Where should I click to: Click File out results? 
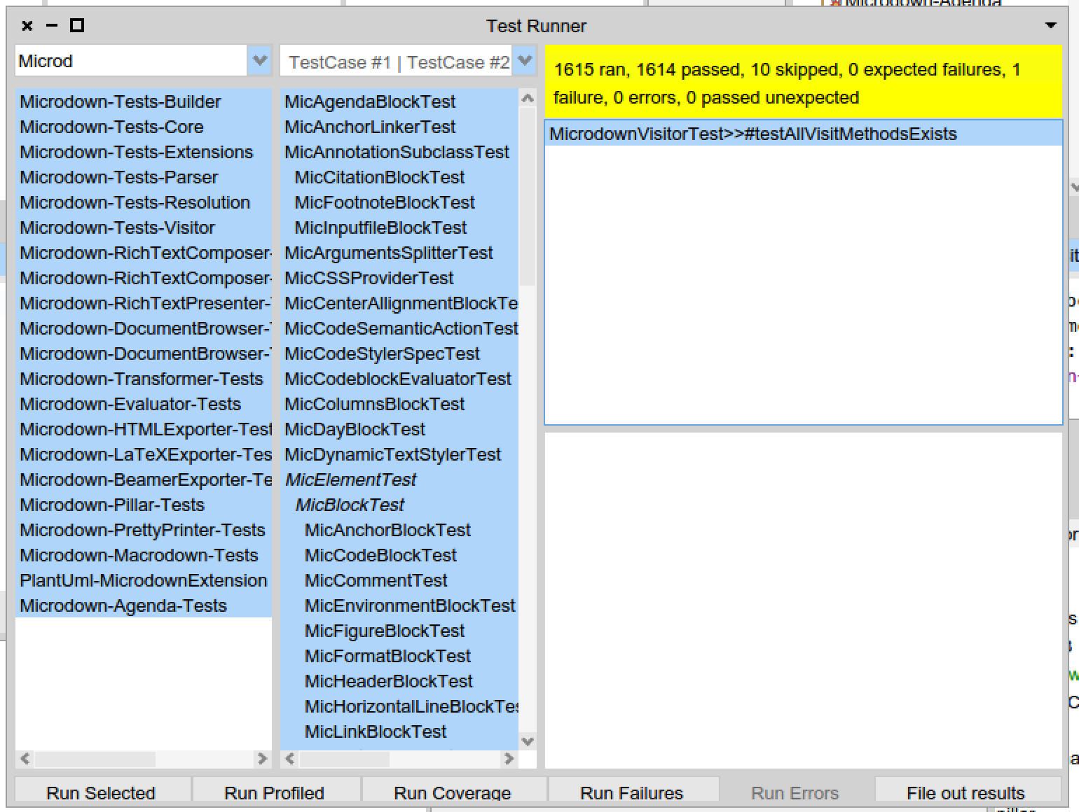coord(964,792)
